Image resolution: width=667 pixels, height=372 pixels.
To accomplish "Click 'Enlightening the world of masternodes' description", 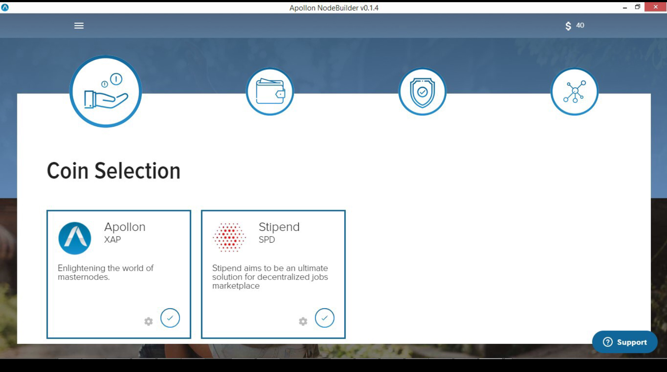I will point(106,273).
